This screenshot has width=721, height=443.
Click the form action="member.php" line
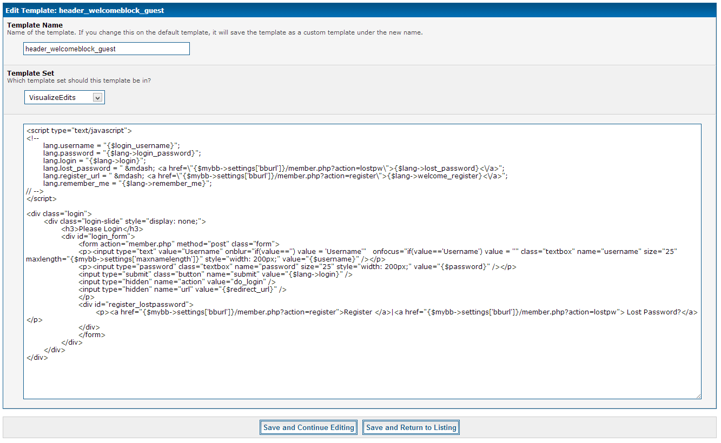(x=178, y=244)
